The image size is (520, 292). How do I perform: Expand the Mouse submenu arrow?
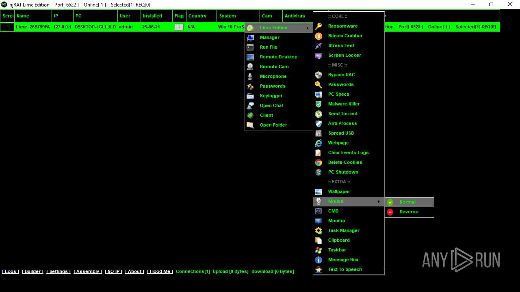click(x=379, y=201)
